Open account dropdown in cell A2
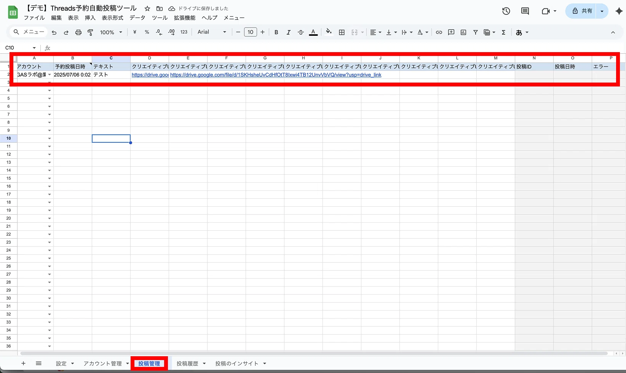The width and height of the screenshot is (626, 373). coord(50,75)
